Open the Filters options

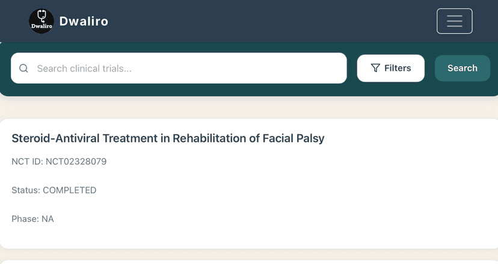click(391, 68)
